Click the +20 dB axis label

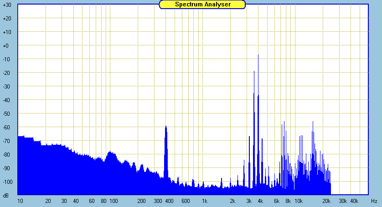pyautogui.click(x=7, y=19)
